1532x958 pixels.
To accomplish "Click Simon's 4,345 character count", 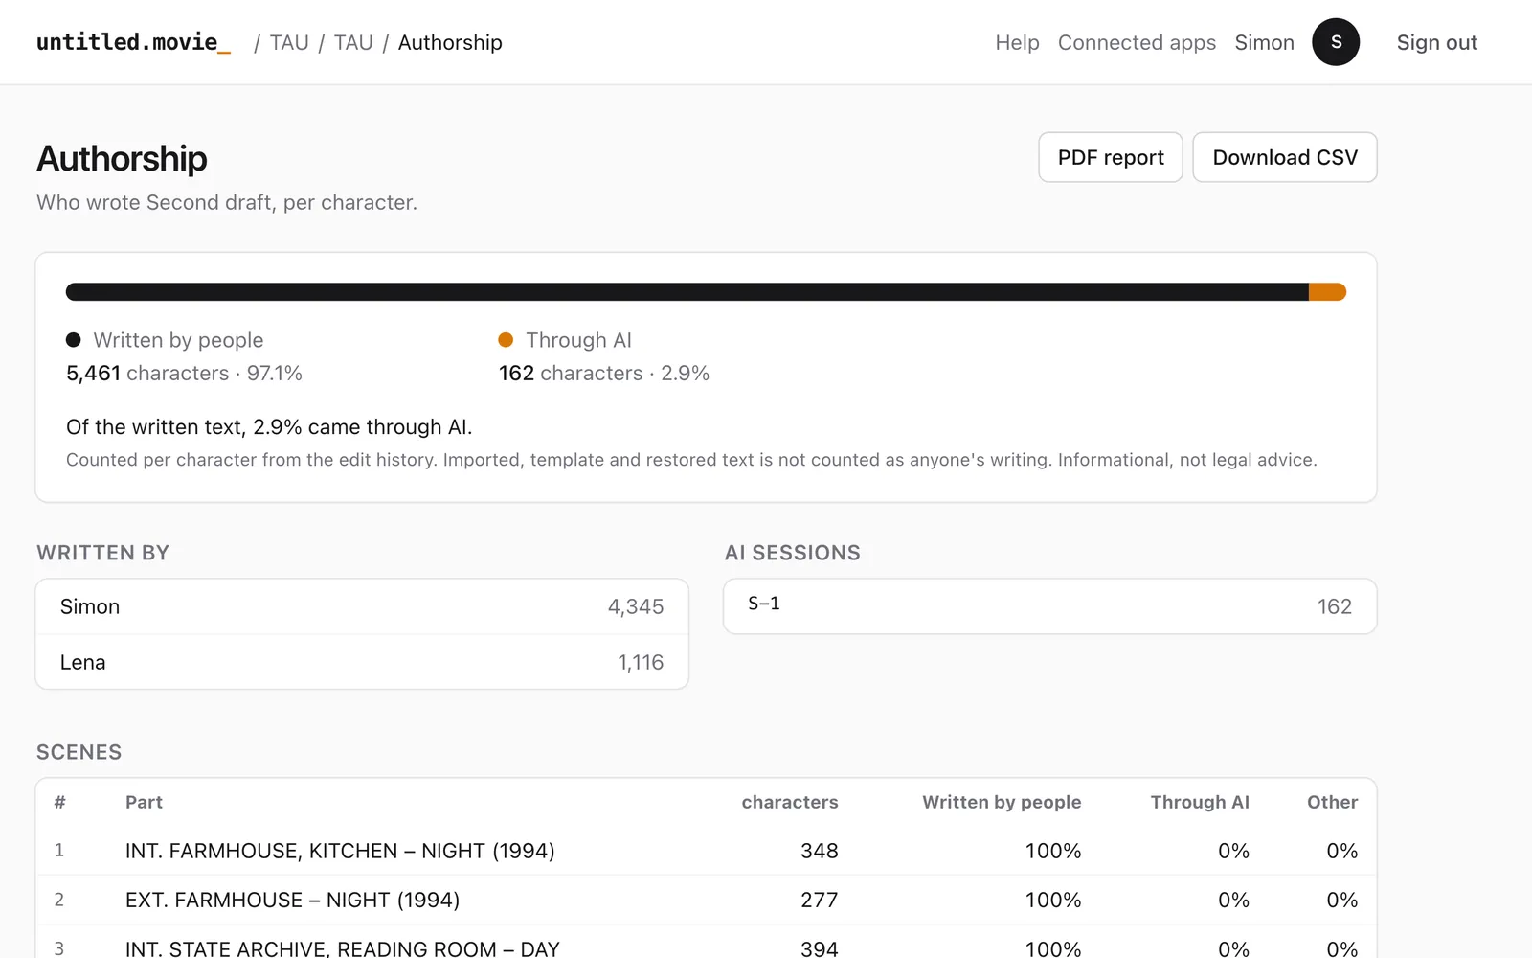I will [x=636, y=606].
